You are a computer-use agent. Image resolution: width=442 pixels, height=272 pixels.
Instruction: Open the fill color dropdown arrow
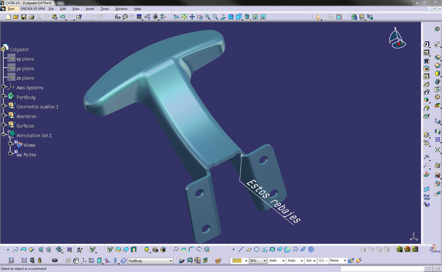[x=246, y=261]
